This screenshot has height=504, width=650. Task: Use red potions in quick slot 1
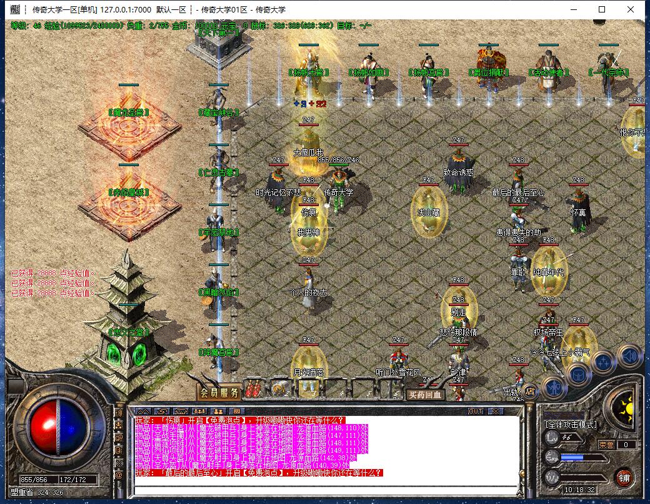click(253, 388)
